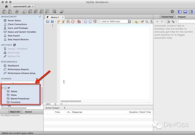The height and width of the screenshot is (135, 195).
Task: Open script file in query editor
Action: click(x=48, y=22)
